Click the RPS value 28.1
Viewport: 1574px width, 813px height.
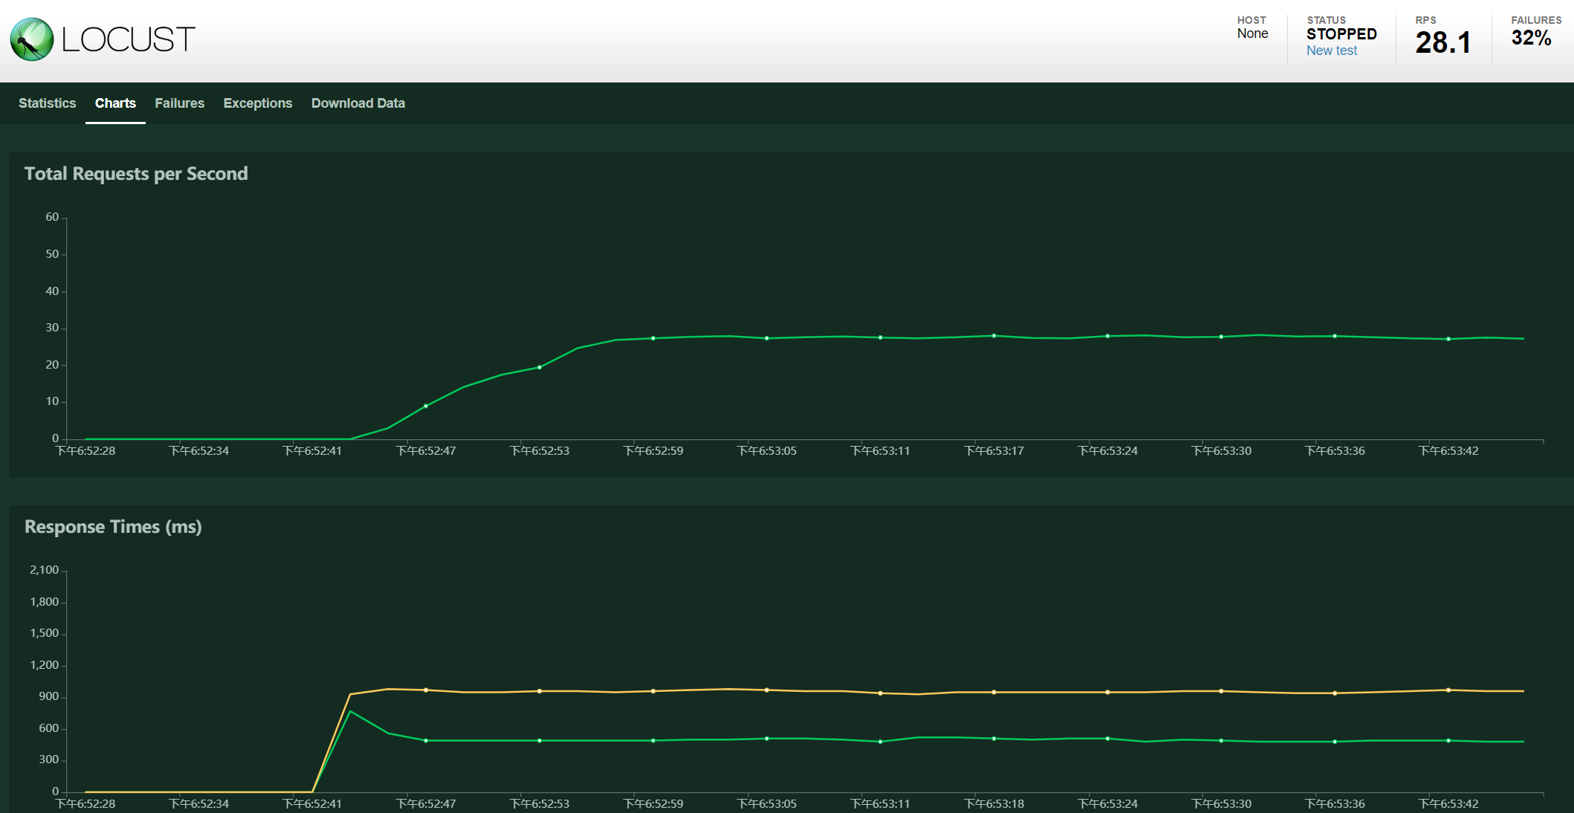(1442, 42)
